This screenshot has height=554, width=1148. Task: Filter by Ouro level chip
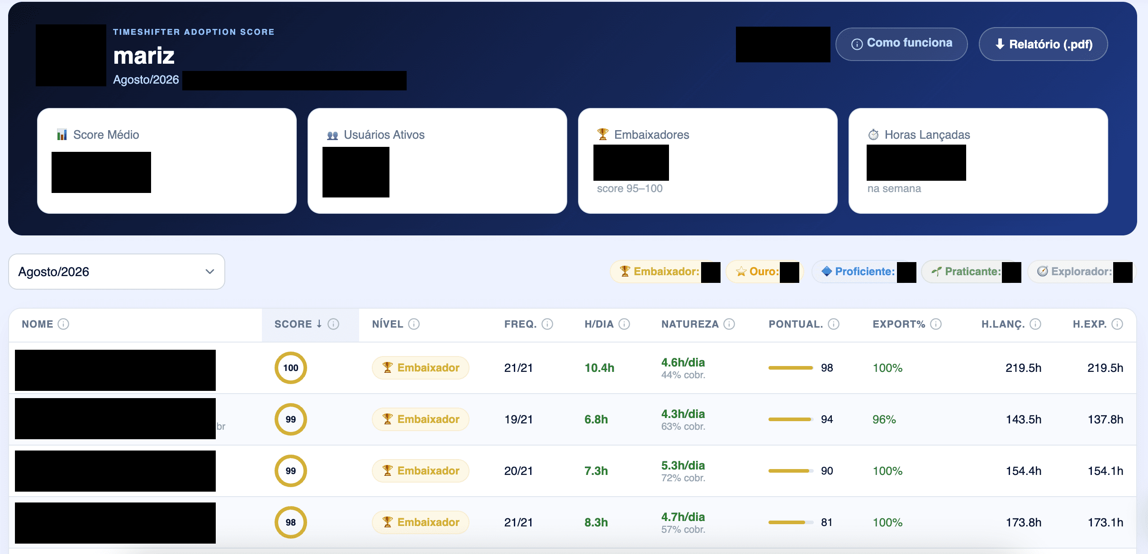click(764, 272)
